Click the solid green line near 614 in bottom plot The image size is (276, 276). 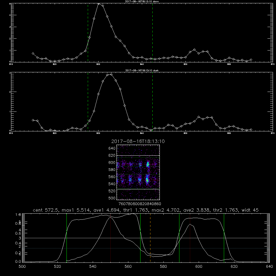[224, 238]
